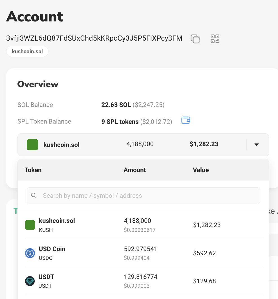The image size is (278, 299).
Task: Copy the account address with the copy icon
Action: 195,39
